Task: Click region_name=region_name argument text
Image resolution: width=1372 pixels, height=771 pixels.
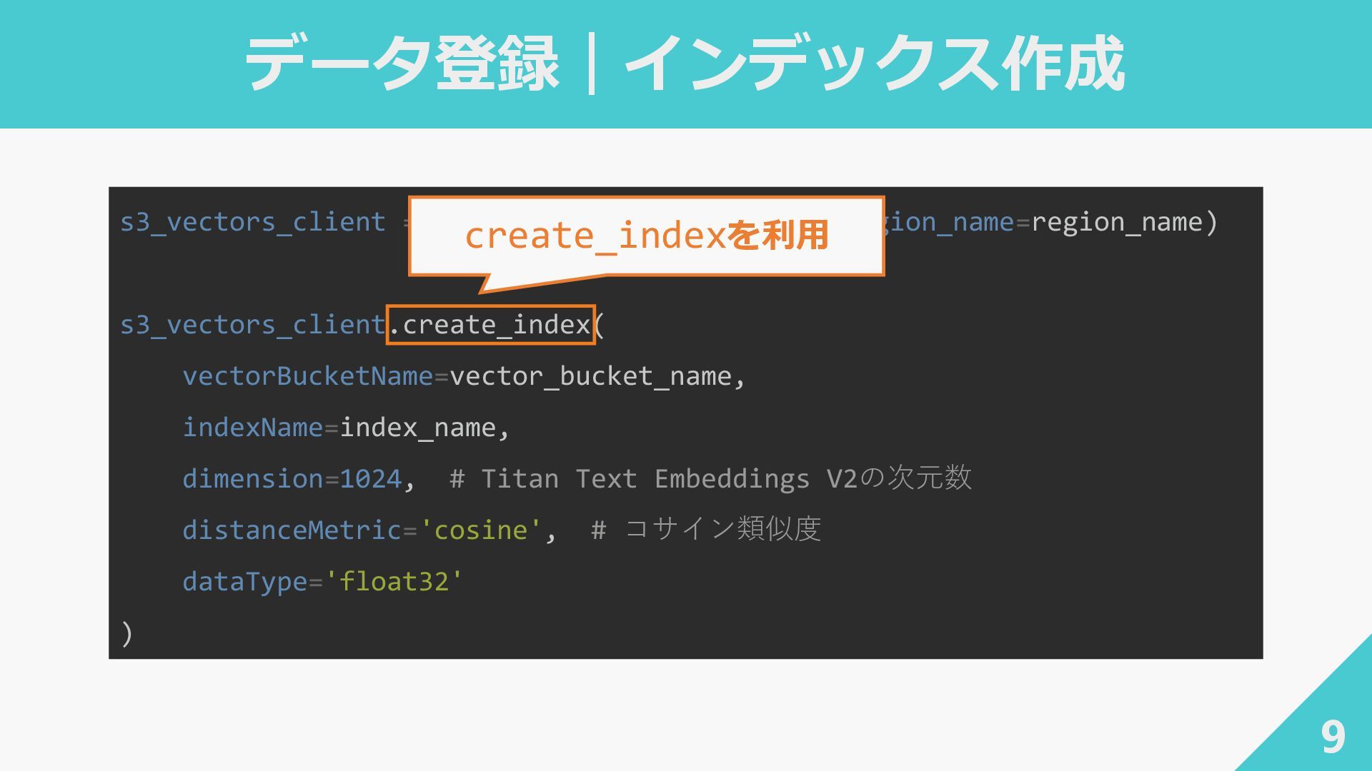Action: pyautogui.click(x=1050, y=222)
